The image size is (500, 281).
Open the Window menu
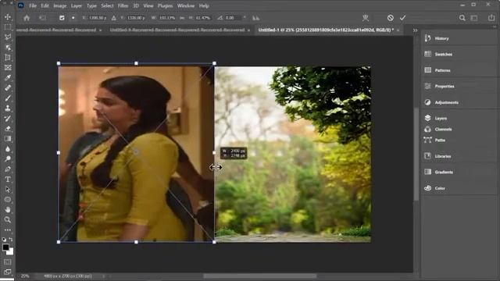tap(186, 5)
